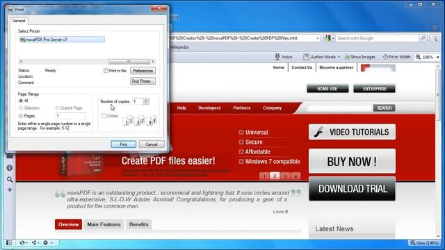
Task: Click the ENTERPRISE button
Action: coord(374,89)
